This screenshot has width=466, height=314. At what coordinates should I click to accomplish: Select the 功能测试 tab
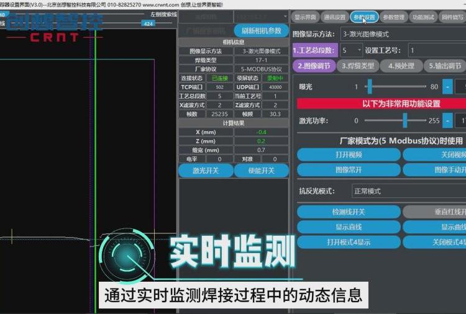click(x=425, y=17)
